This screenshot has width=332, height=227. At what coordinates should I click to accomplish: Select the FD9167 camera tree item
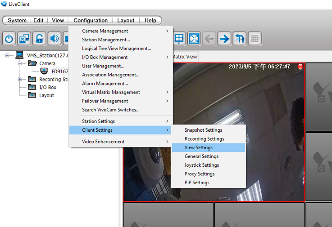pyautogui.click(x=60, y=71)
